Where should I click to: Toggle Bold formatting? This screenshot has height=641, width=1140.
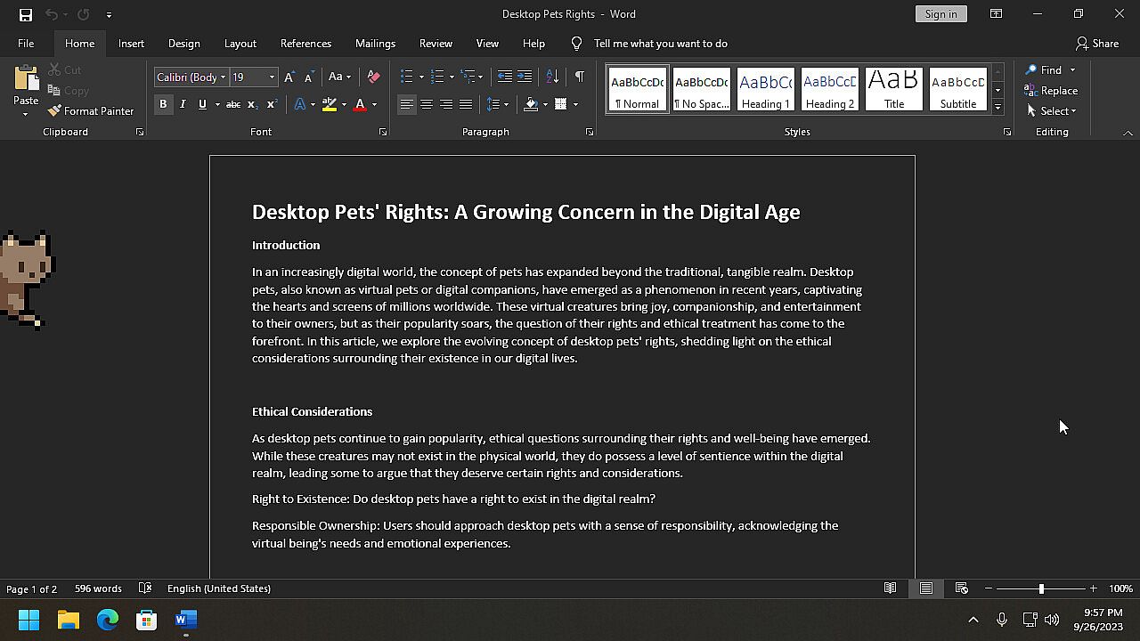pos(163,104)
